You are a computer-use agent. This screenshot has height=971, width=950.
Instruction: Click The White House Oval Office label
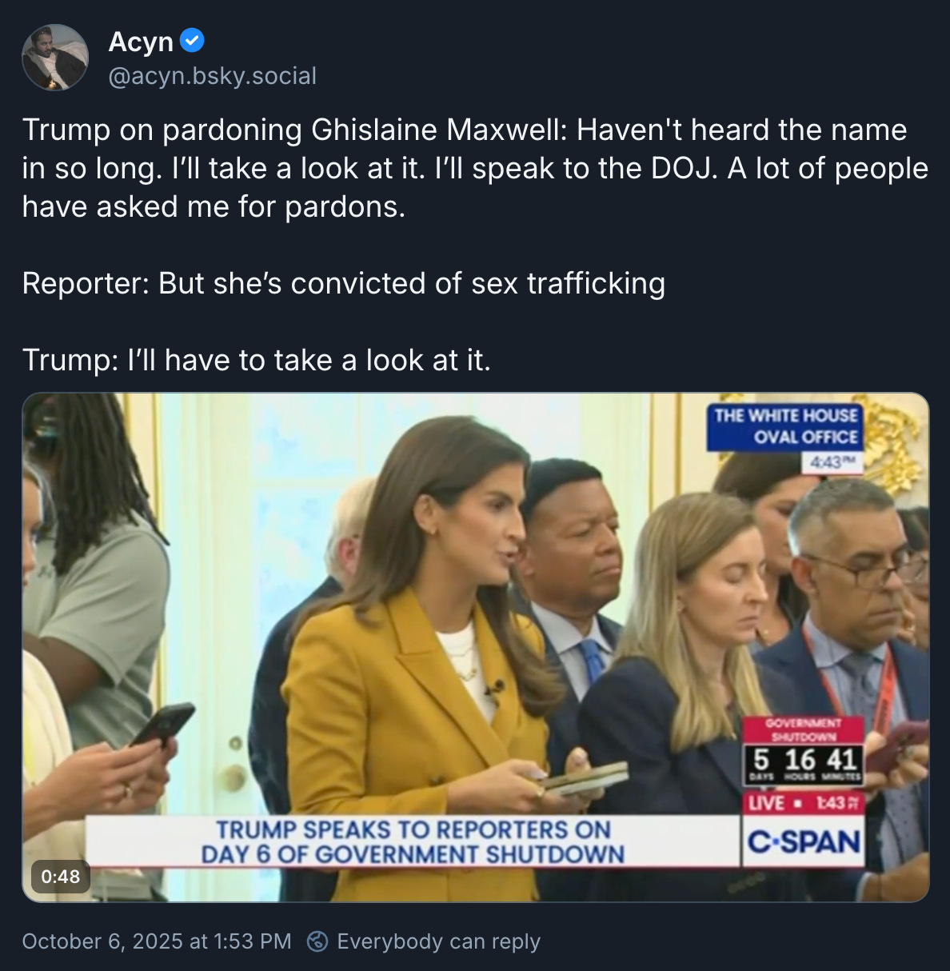tap(785, 426)
